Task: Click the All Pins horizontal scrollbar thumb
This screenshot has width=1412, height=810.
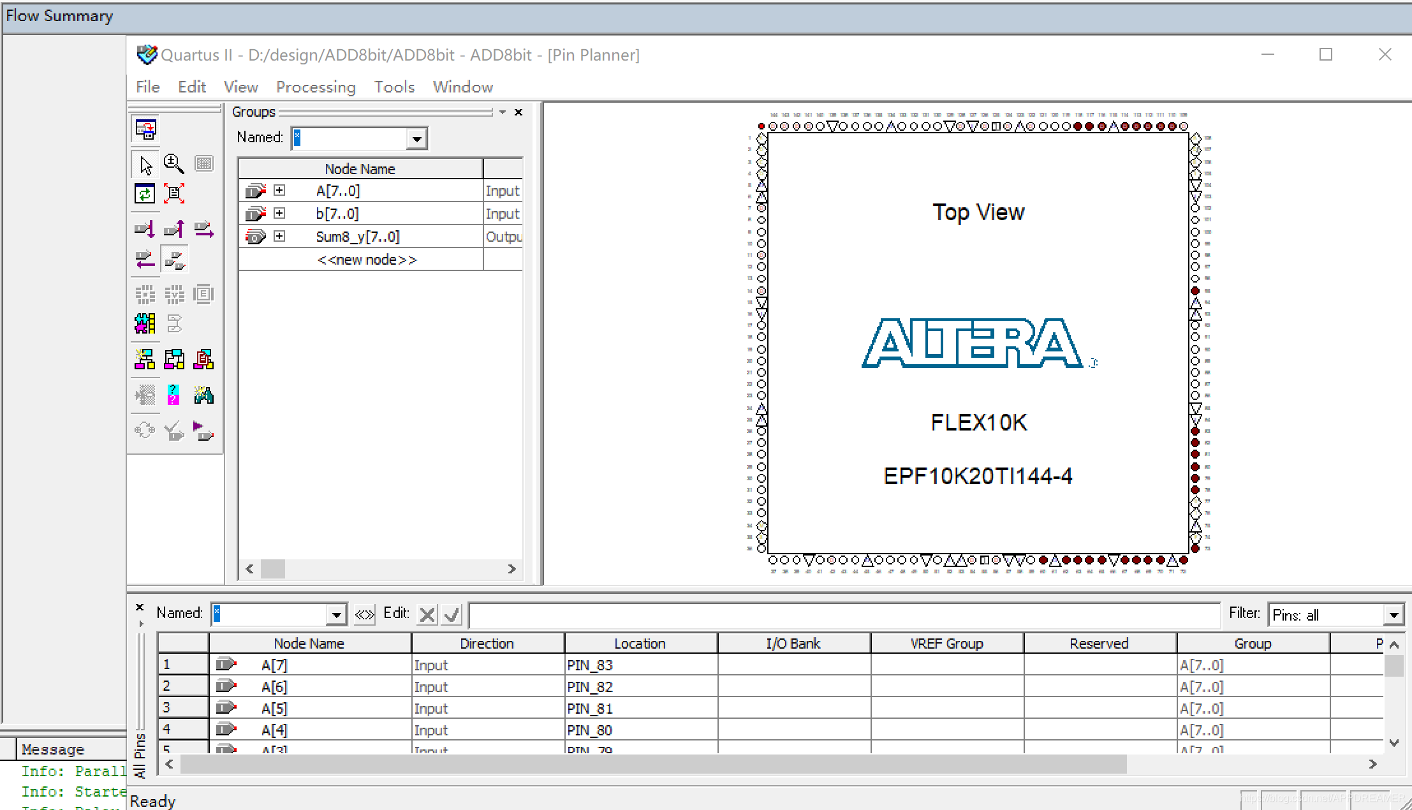Action: point(653,763)
